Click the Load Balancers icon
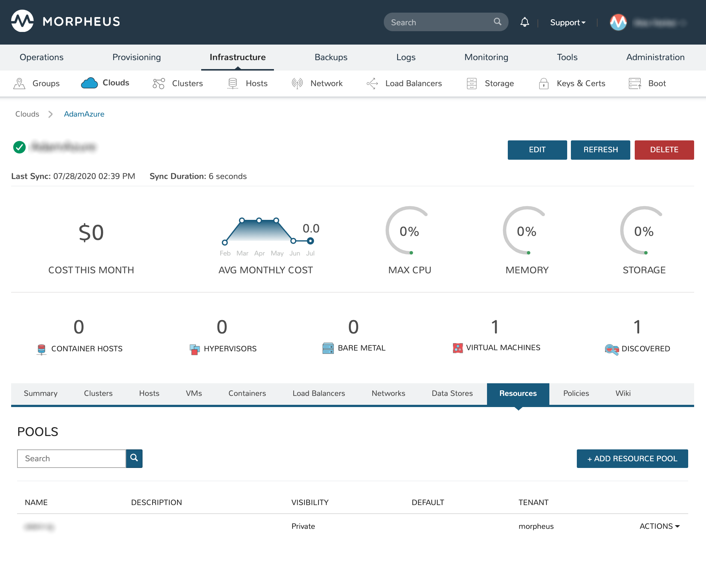Image resolution: width=706 pixels, height=566 pixels. click(372, 84)
